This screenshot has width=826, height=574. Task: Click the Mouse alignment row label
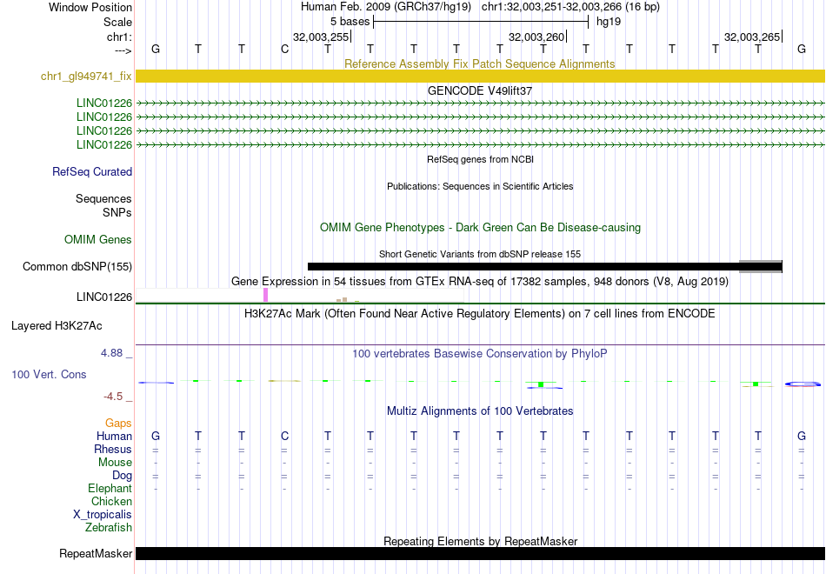coord(116,463)
